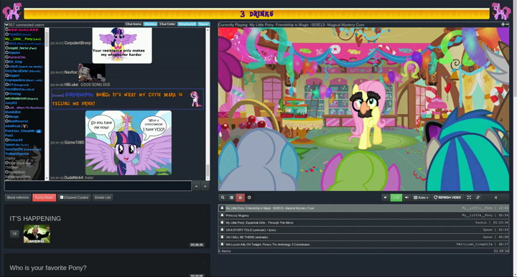This screenshot has width=517, height=277.
Task: Click the chat messages scrollbar
Action: click(x=208, y=103)
